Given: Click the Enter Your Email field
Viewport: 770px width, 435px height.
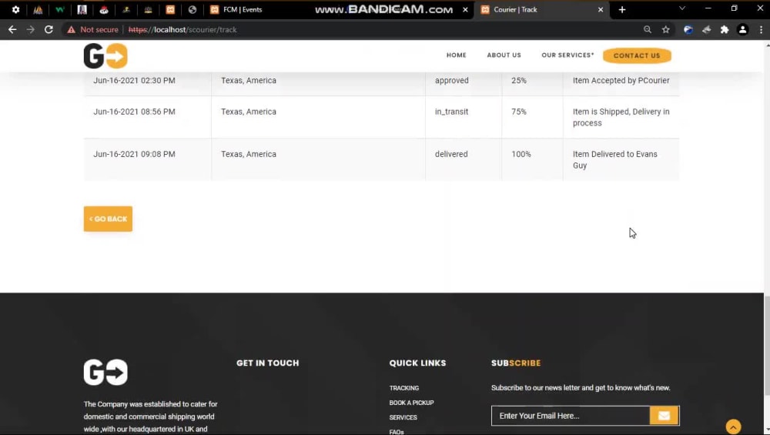Looking at the screenshot, I should (x=571, y=416).
